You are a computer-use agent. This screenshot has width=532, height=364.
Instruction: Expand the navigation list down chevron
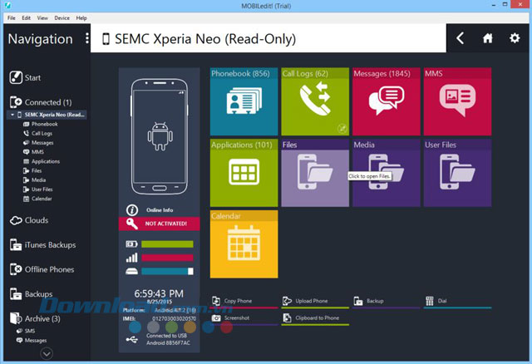47,354
